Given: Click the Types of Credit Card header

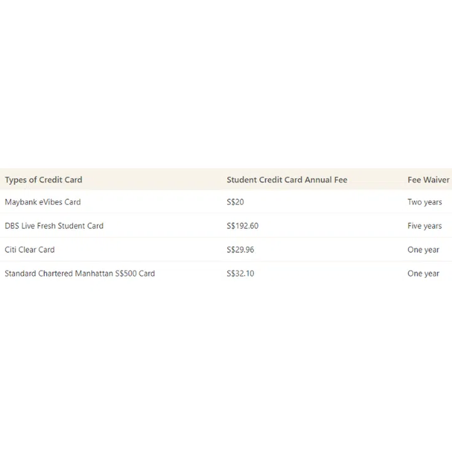Looking at the screenshot, I should coord(43,180).
